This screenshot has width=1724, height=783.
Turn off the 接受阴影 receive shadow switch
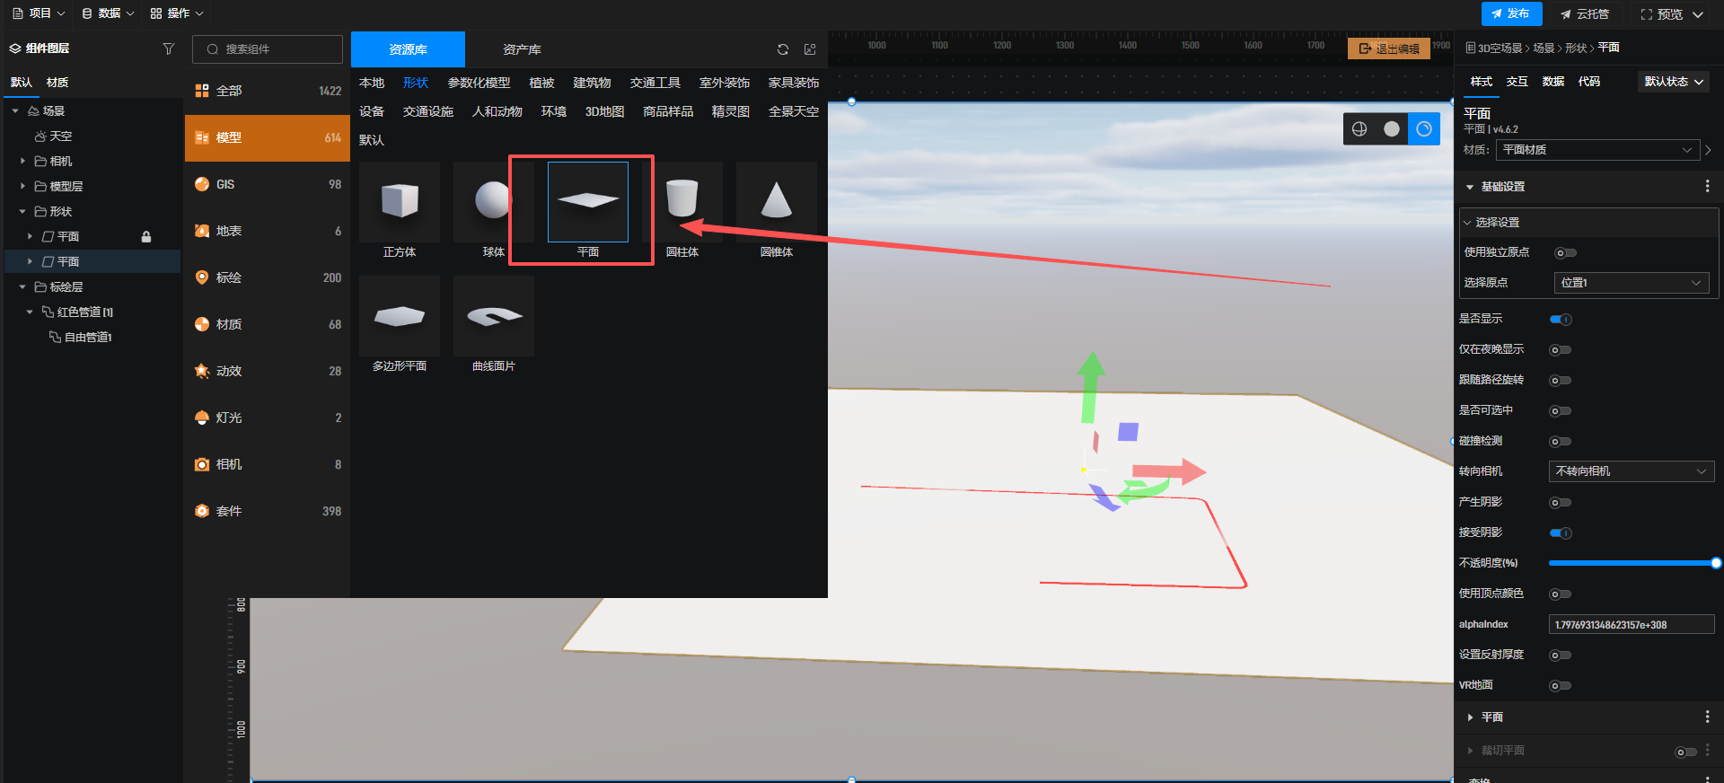pyautogui.click(x=1561, y=533)
